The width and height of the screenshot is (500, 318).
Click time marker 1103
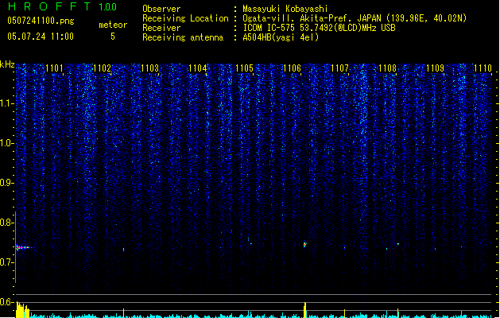[x=149, y=68]
